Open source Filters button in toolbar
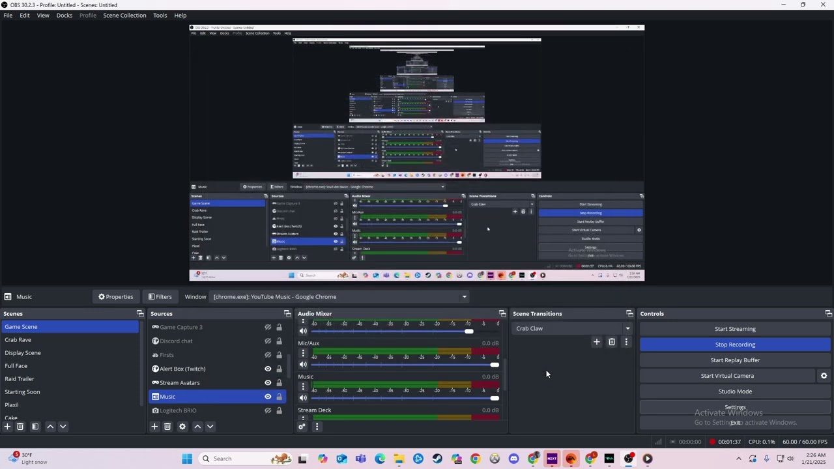This screenshot has height=469, width=834. pyautogui.click(x=160, y=297)
